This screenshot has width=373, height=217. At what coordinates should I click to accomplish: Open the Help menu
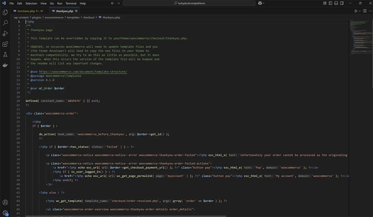[83, 3]
